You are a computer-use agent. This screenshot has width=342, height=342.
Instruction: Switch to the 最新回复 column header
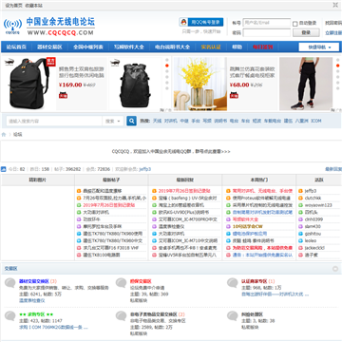coord(185,180)
